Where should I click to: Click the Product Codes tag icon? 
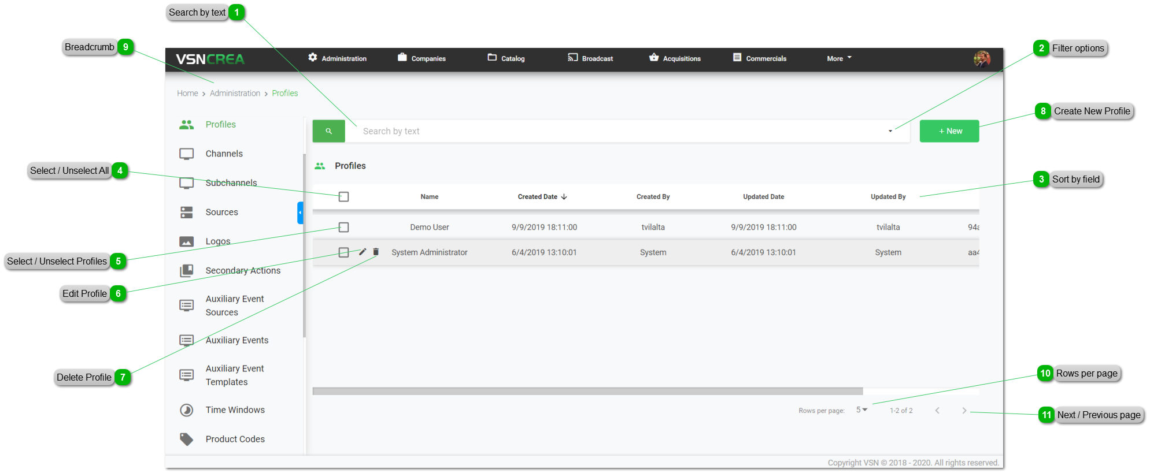(186, 440)
